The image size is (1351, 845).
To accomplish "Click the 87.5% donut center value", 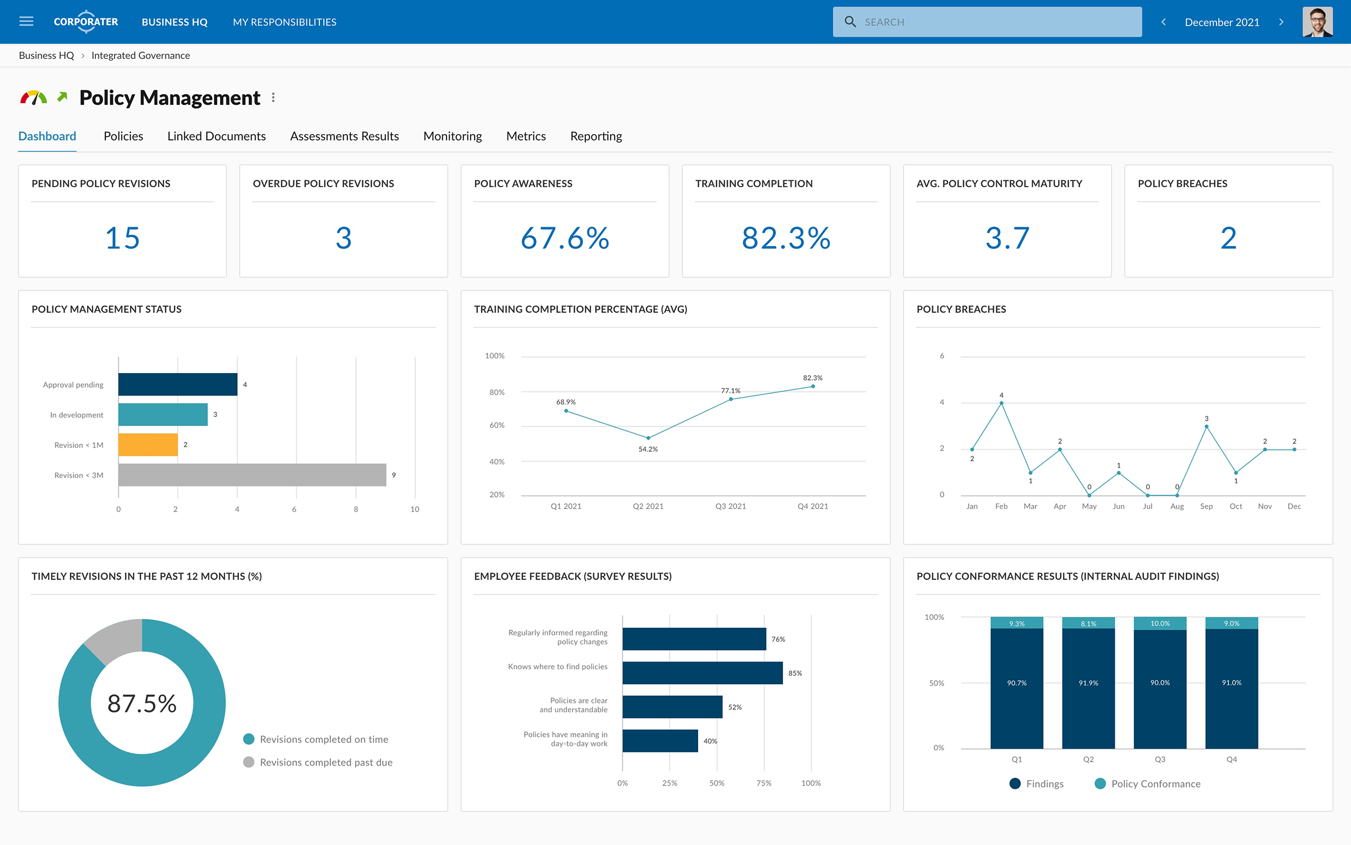I will (142, 703).
